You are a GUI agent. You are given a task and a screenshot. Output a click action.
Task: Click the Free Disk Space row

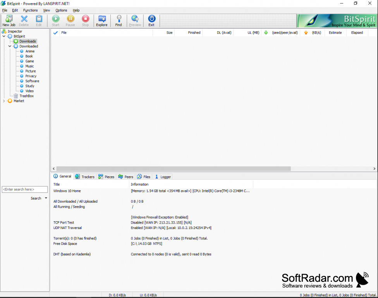[153, 244]
